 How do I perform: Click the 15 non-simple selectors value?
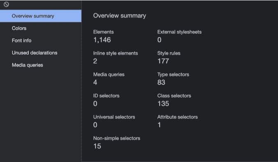pos(97,146)
